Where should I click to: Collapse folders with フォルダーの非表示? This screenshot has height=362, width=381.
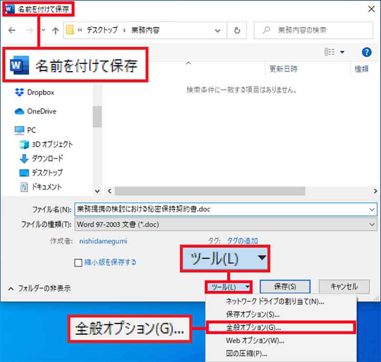click(x=40, y=289)
